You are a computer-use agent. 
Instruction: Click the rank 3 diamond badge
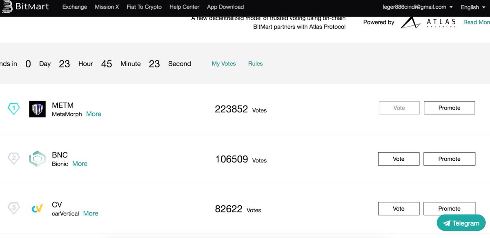coord(14,208)
